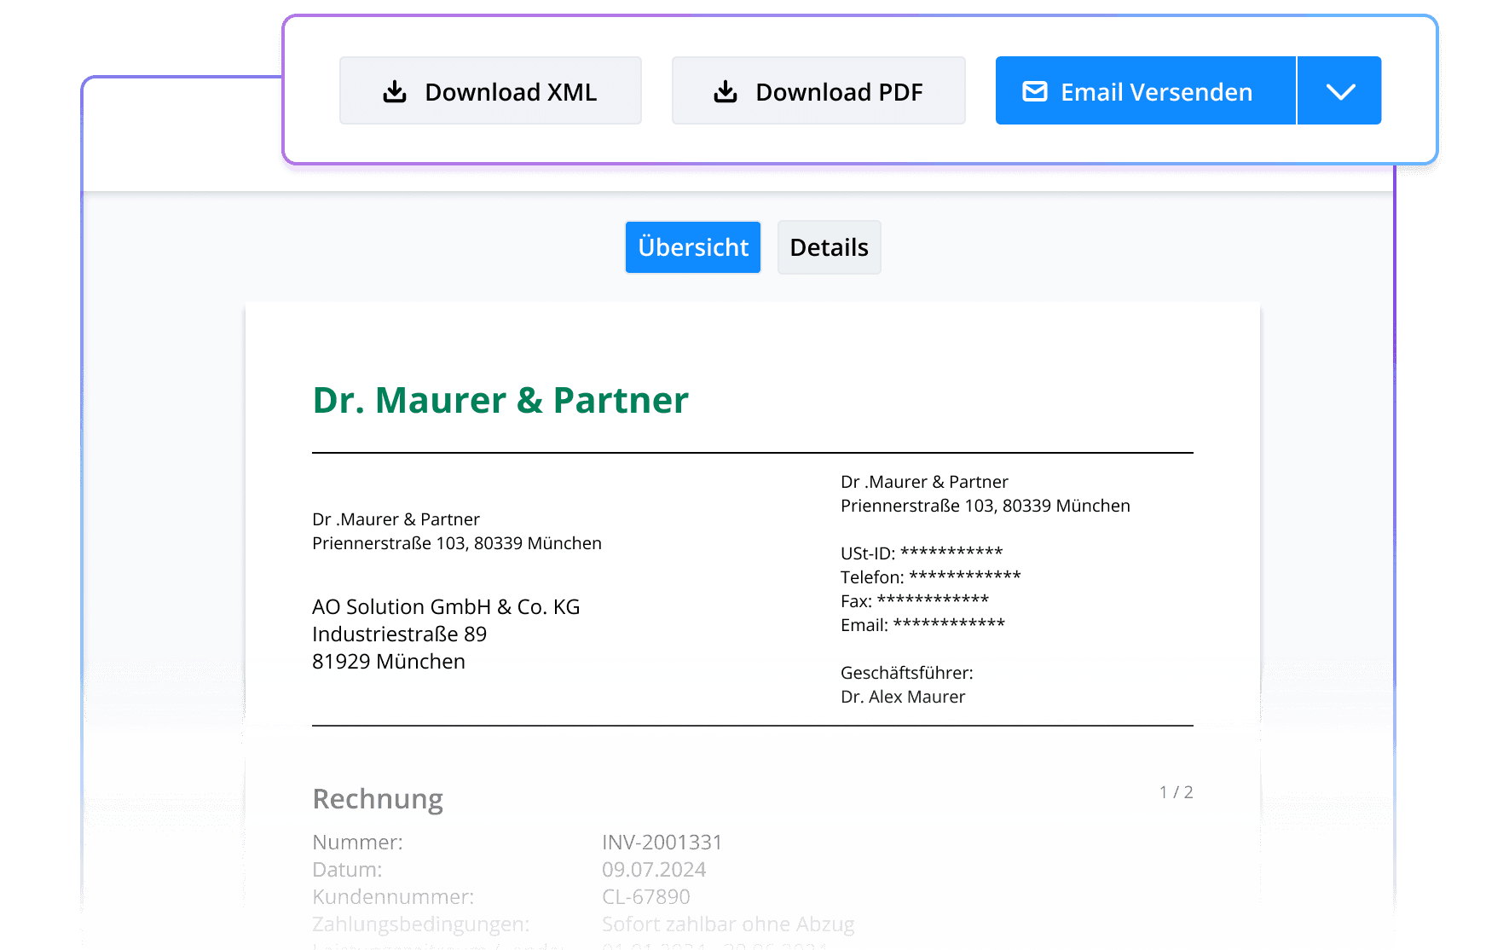
Task: Click the download arrow icon beside Download XML
Action: click(395, 91)
